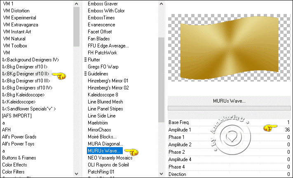Image resolution: width=293 pixels, height=178 pixels.
Task: Select the Emboss Graver filter
Action: [x=103, y=4]
